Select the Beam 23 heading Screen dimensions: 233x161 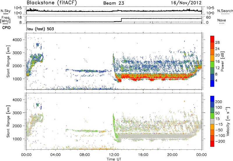tap(114, 3)
